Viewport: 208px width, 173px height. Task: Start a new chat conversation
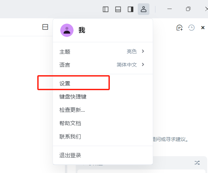pyautogui.click(x=179, y=28)
